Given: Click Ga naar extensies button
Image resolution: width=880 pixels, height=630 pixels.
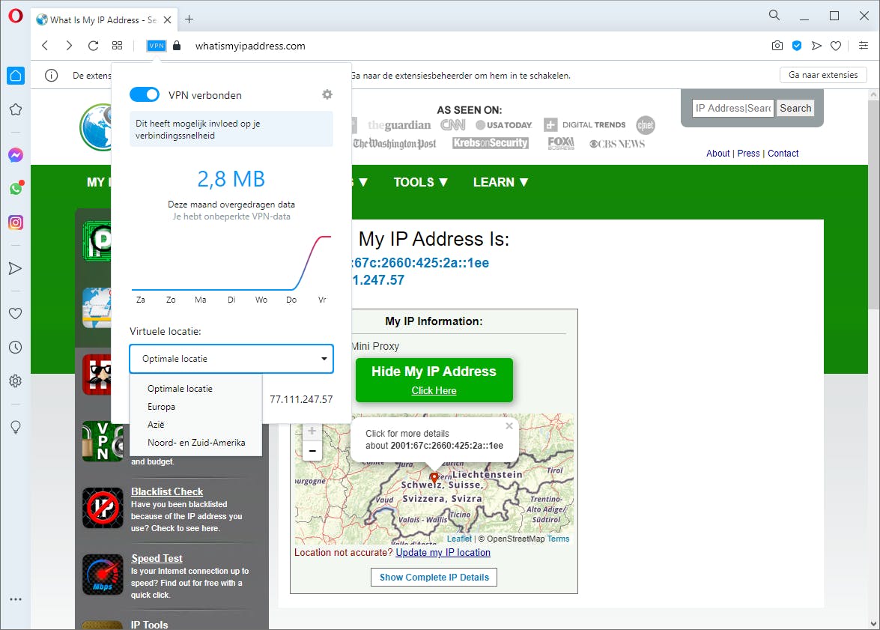Looking at the screenshot, I should coord(823,75).
